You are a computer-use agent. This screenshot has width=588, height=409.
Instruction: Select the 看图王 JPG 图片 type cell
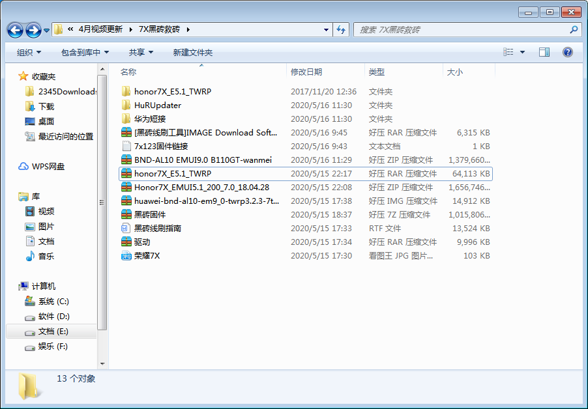(x=400, y=255)
